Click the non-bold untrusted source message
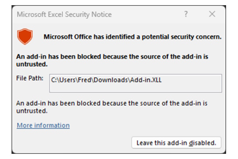Viewport: 238px width, 159px height. (112, 107)
